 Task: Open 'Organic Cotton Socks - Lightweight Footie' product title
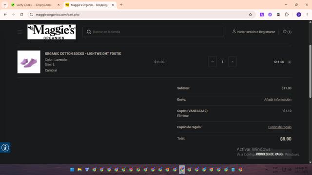tap(83, 53)
